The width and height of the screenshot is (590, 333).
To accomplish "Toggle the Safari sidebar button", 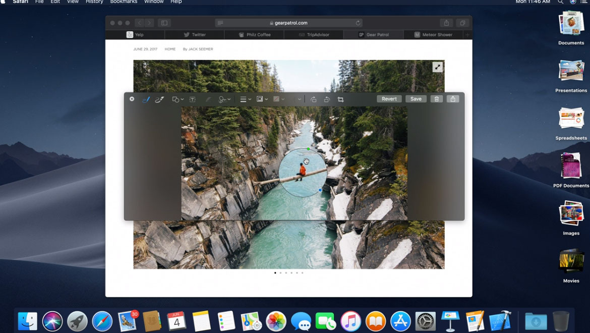I will tap(164, 23).
